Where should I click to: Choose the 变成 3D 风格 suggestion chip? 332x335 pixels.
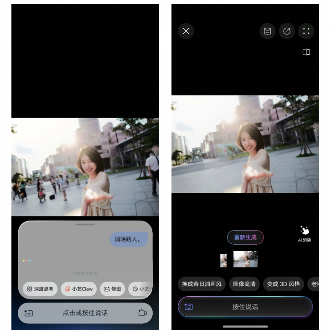pyautogui.click(x=283, y=284)
